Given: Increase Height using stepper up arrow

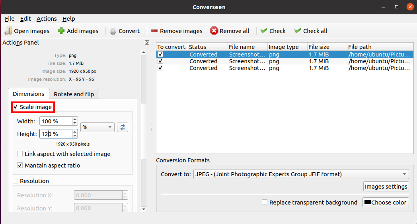Looking at the screenshot, I should [x=75, y=132].
